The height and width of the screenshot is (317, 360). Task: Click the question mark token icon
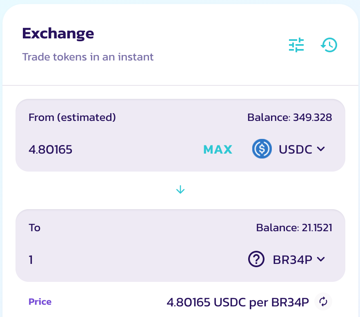tap(256, 259)
